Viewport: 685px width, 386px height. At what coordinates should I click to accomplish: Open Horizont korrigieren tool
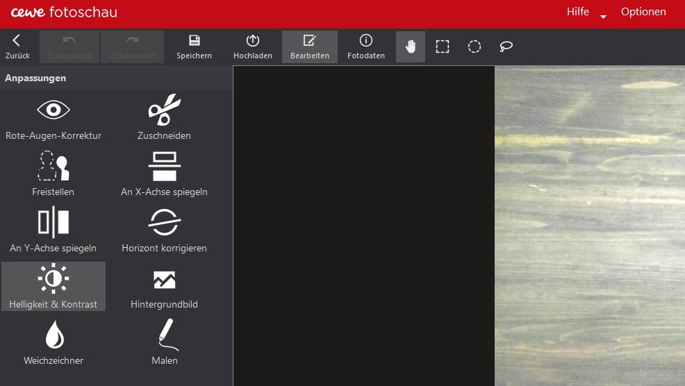tap(164, 230)
